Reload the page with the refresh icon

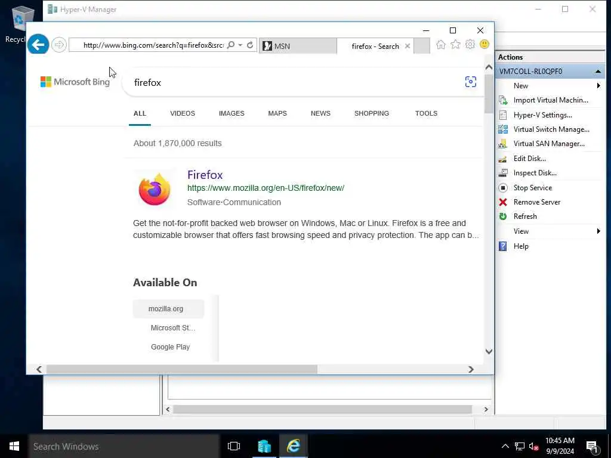pos(250,45)
